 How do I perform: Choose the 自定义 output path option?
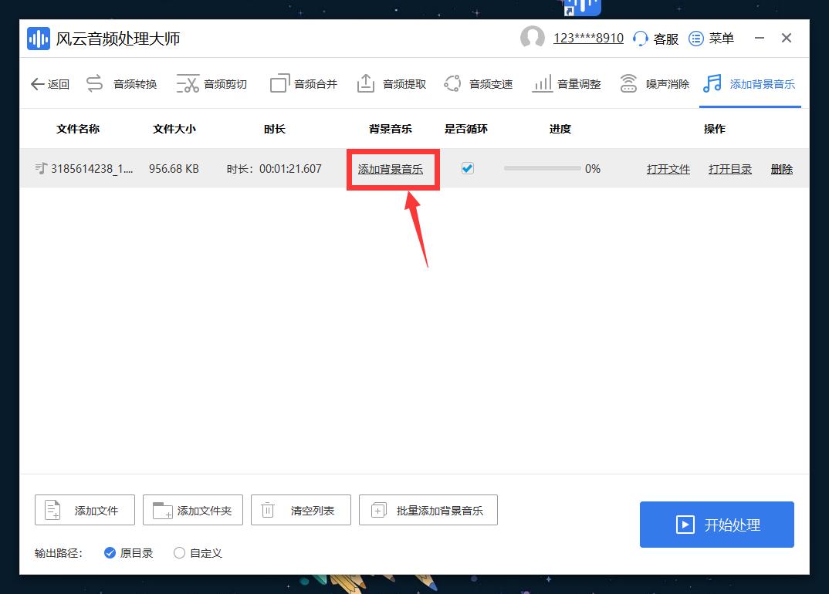[179, 553]
